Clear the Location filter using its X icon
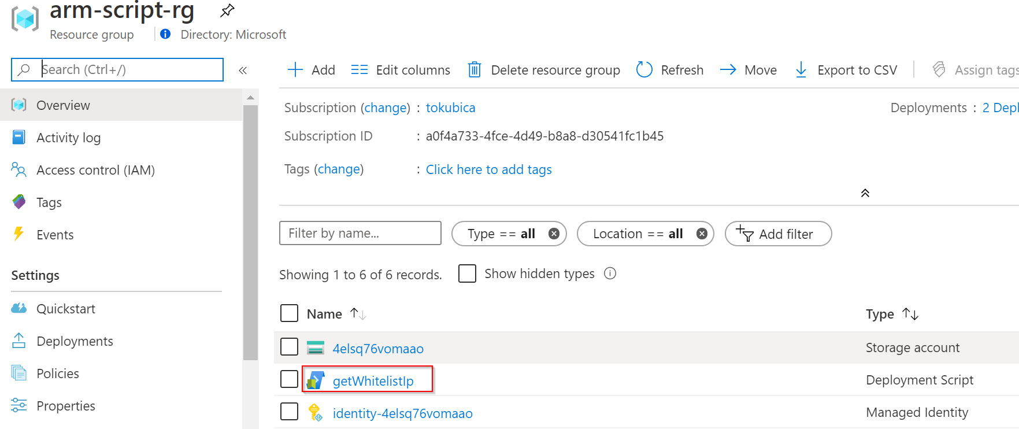Screen dimensions: 1019x429 pyautogui.click(x=702, y=234)
